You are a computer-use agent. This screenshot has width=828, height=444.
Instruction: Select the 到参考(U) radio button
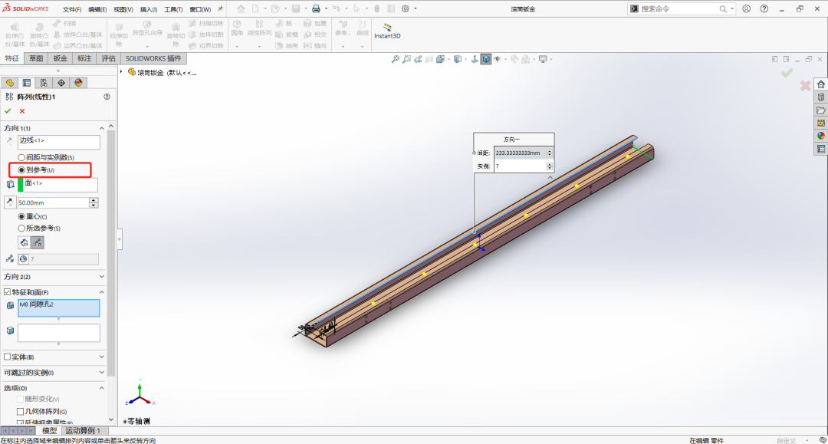(x=21, y=170)
